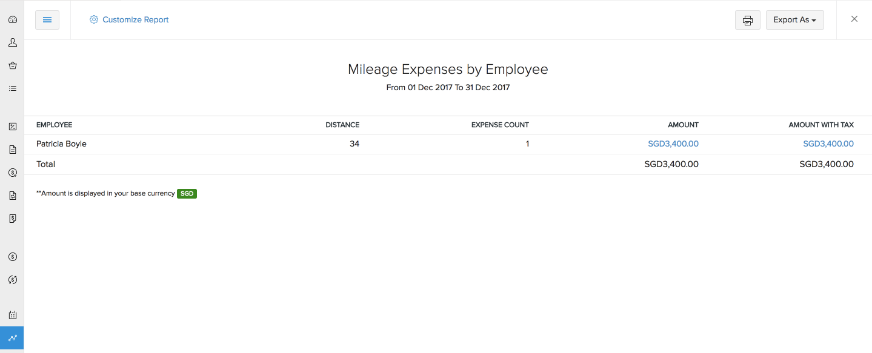Click the dollar-in-circle expenses icon in sidebar
This screenshot has width=872, height=353.
coord(12,256)
